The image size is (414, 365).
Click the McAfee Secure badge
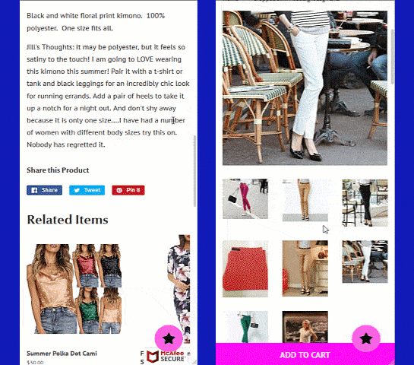click(x=166, y=357)
